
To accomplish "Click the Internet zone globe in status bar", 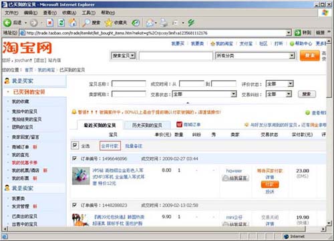I will 287,236.
